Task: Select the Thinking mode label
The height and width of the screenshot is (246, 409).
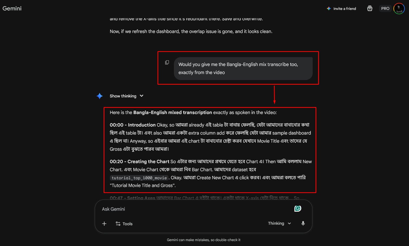Action: tap(276, 223)
